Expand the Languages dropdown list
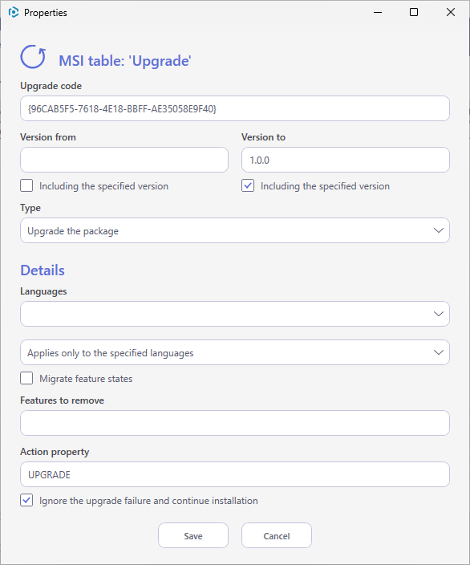470x565 pixels. click(235, 314)
